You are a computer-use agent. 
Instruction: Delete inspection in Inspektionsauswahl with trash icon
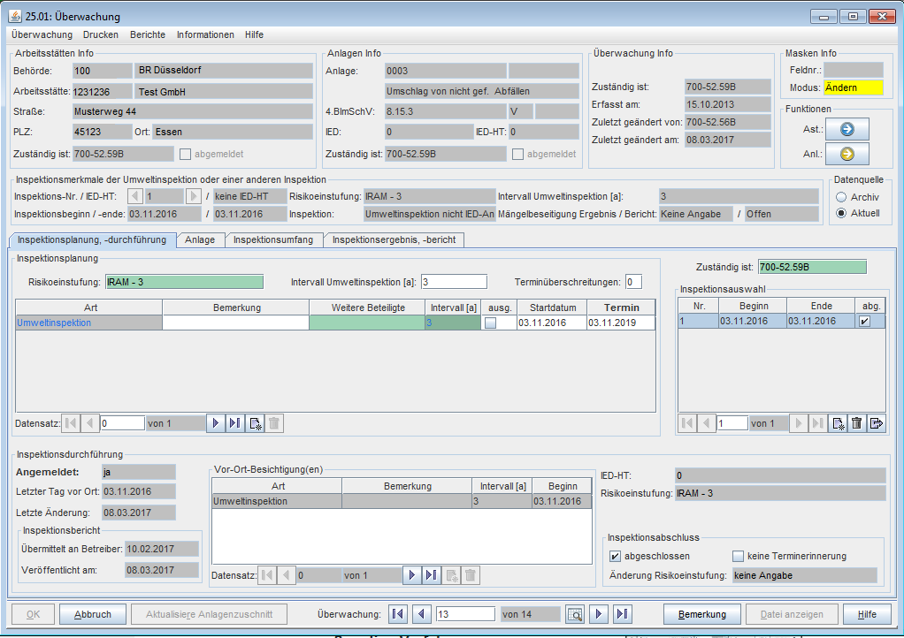click(857, 423)
